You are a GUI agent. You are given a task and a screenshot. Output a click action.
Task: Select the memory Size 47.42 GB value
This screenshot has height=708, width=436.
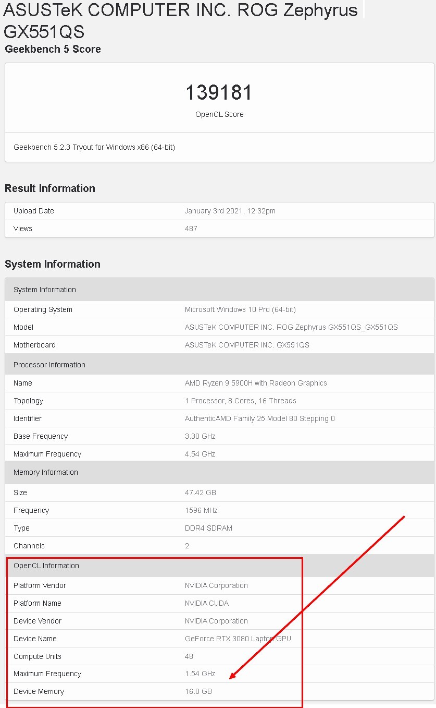201,493
